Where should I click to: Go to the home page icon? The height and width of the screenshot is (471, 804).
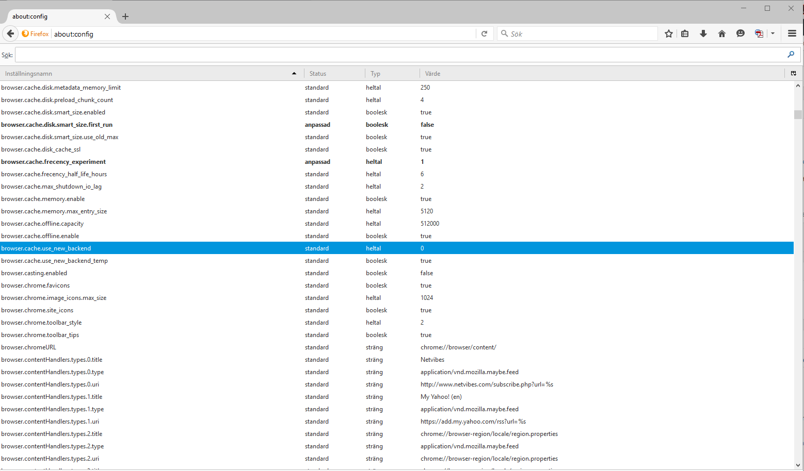point(722,33)
